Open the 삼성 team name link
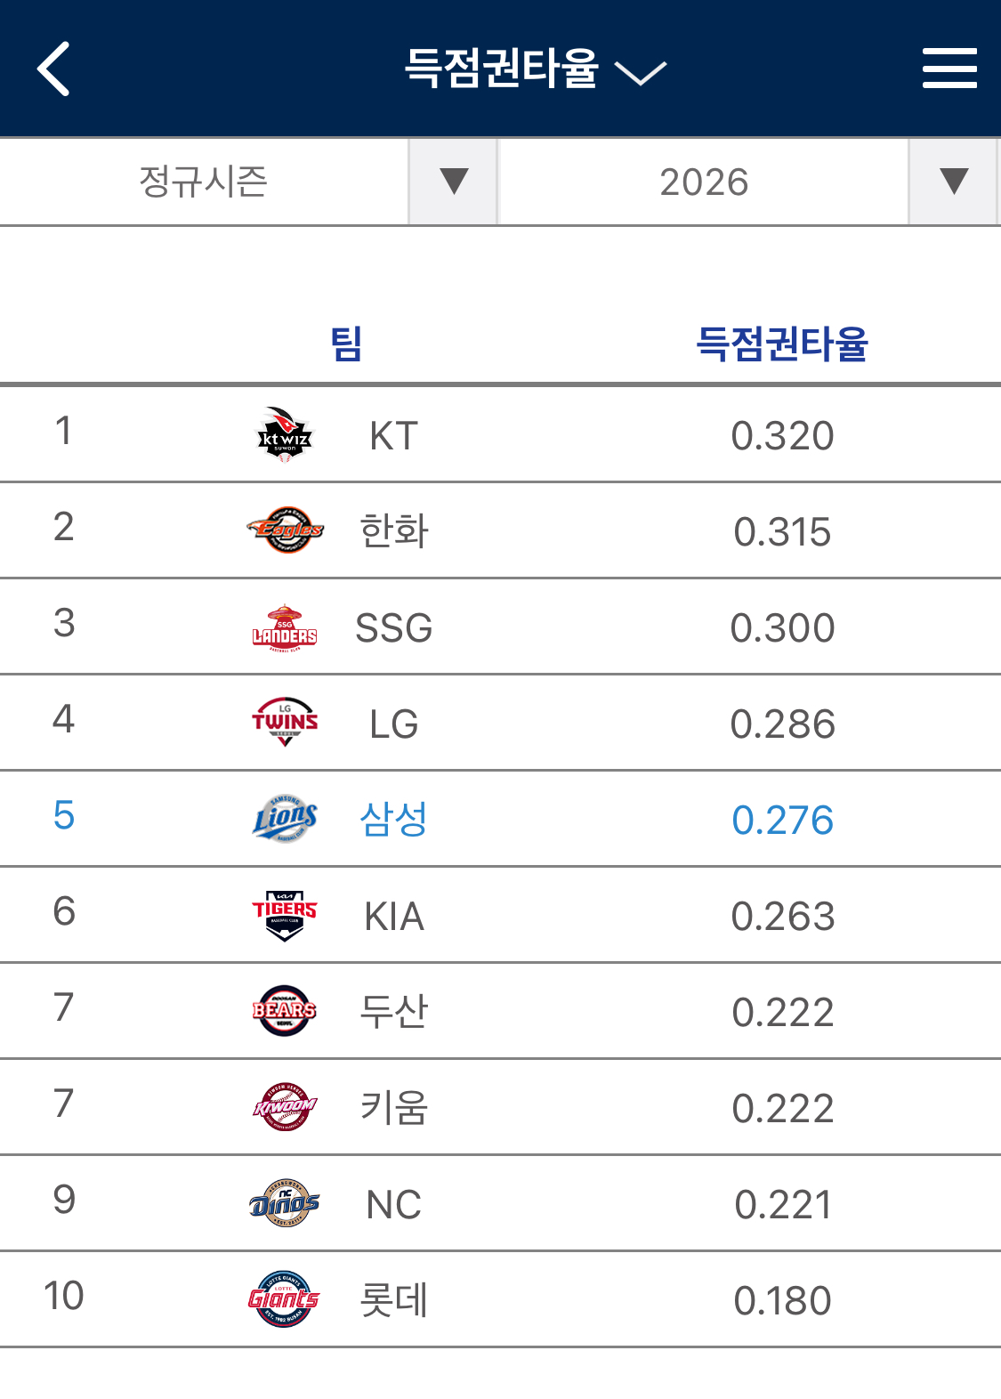 (x=393, y=820)
